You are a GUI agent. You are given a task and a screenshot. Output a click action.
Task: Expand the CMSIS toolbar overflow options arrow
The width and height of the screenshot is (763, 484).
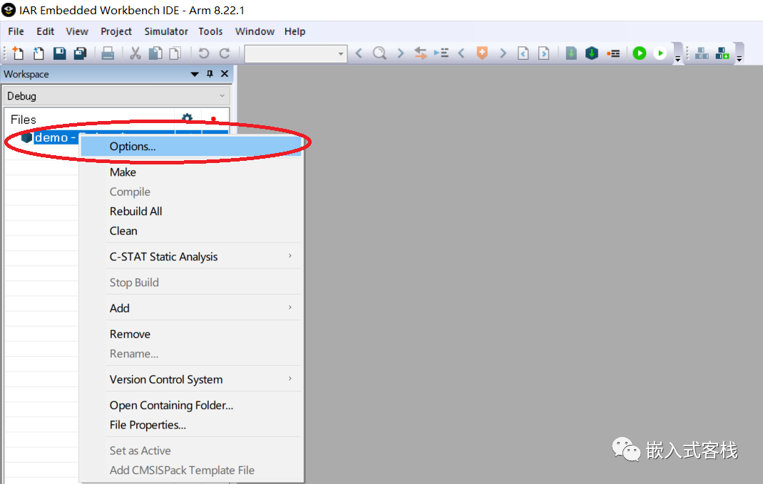click(739, 59)
